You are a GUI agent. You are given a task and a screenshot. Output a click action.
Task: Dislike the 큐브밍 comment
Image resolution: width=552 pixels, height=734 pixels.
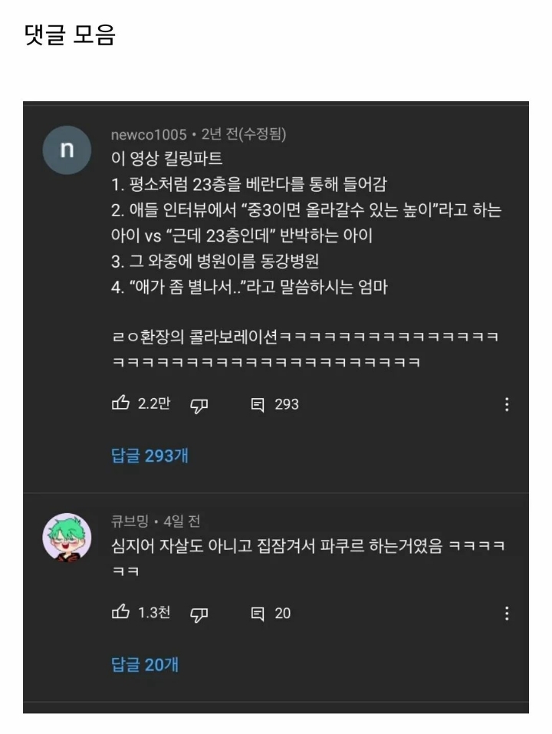pyautogui.click(x=199, y=614)
